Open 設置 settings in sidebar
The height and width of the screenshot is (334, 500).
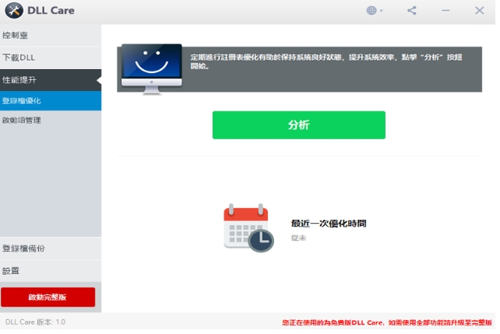coord(51,271)
